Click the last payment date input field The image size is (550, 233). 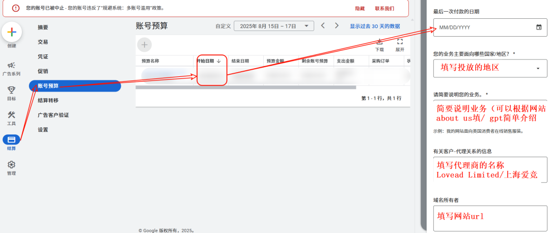click(x=490, y=27)
